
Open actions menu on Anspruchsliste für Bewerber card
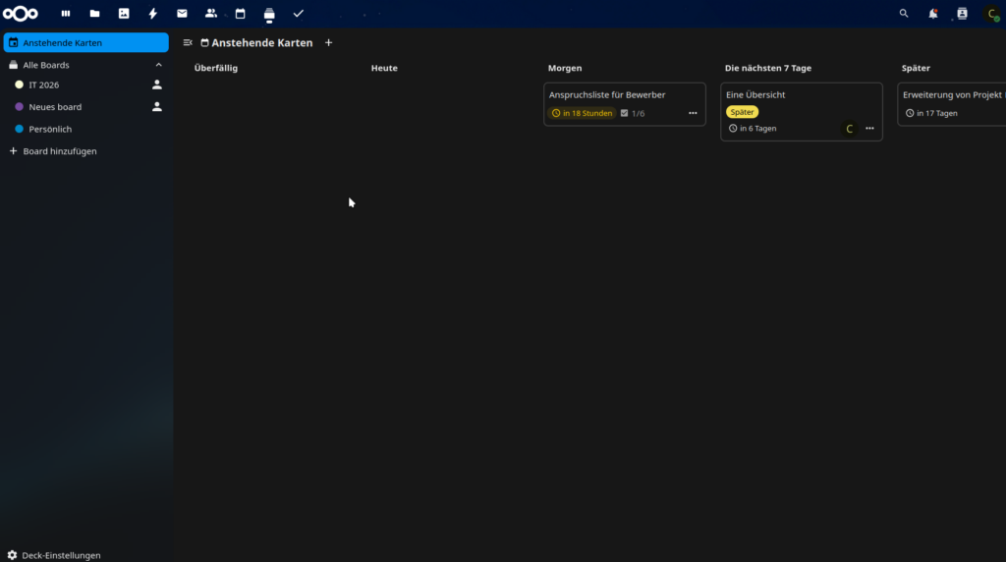click(693, 113)
